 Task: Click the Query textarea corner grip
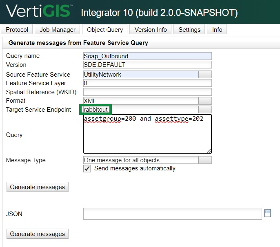209,151
